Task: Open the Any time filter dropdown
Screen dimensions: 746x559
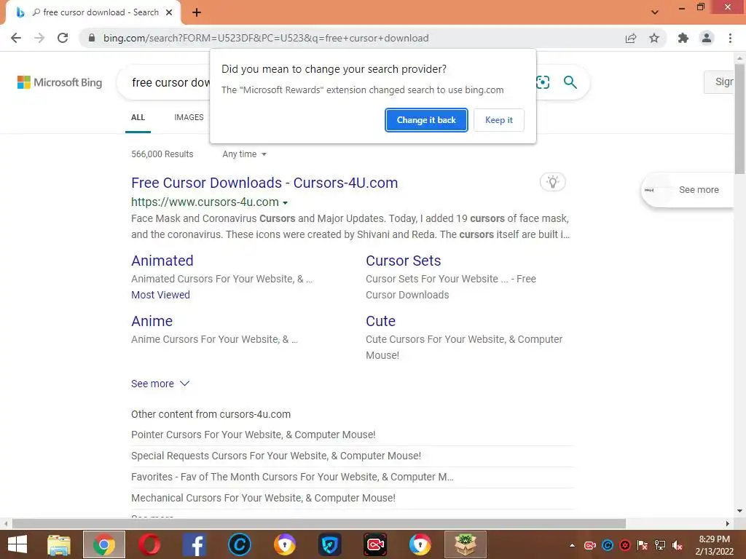Action: (245, 154)
